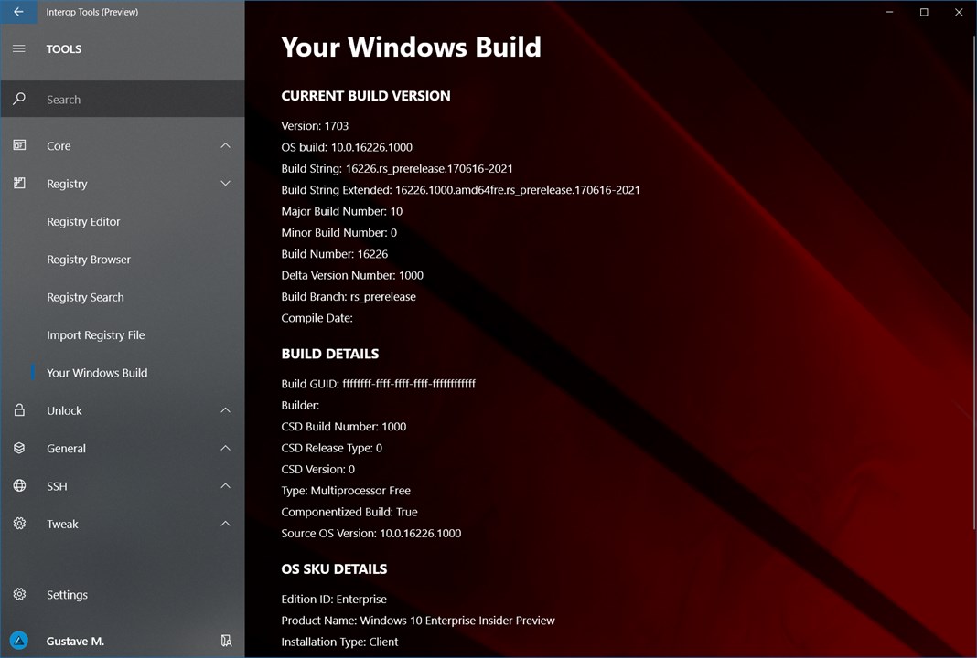Click the Core section icon
Screen dimensions: 977x658
(19, 145)
